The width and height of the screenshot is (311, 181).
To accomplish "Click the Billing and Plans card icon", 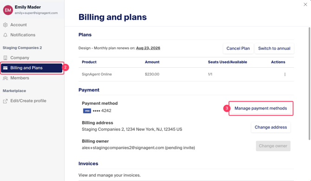I will pos(6,68).
